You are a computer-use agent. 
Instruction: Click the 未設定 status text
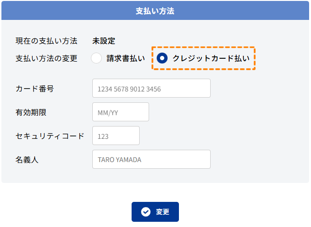click(104, 41)
